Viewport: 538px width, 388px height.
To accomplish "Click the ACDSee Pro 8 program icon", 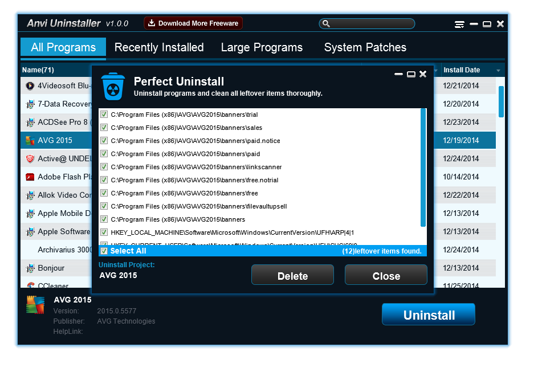I will coord(30,122).
